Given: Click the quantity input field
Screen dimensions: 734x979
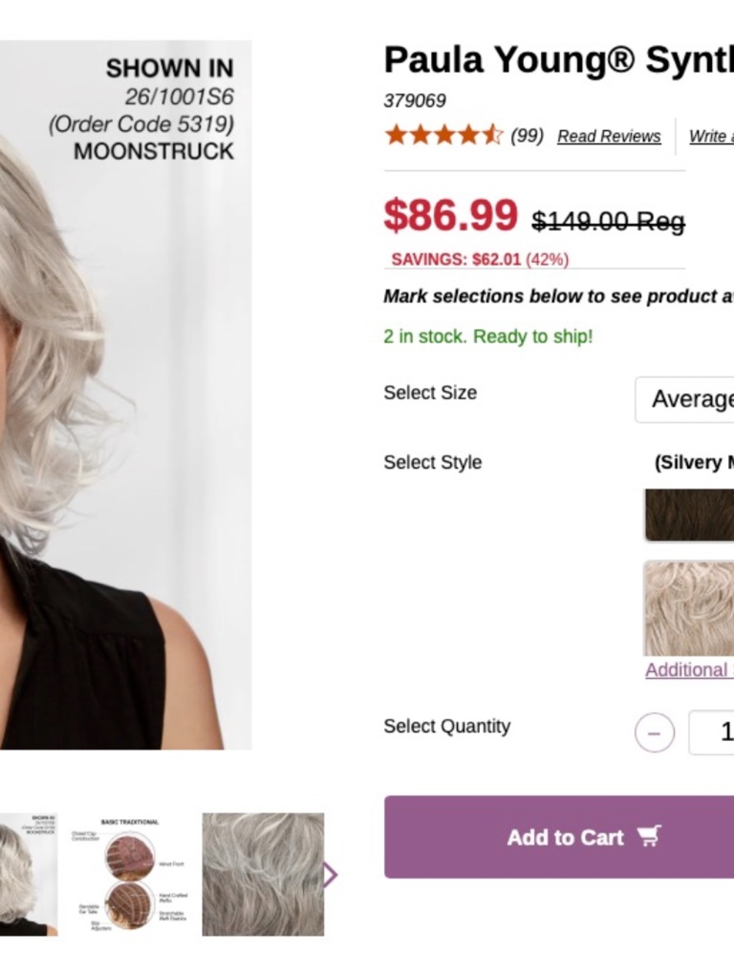Looking at the screenshot, I should click(x=711, y=732).
